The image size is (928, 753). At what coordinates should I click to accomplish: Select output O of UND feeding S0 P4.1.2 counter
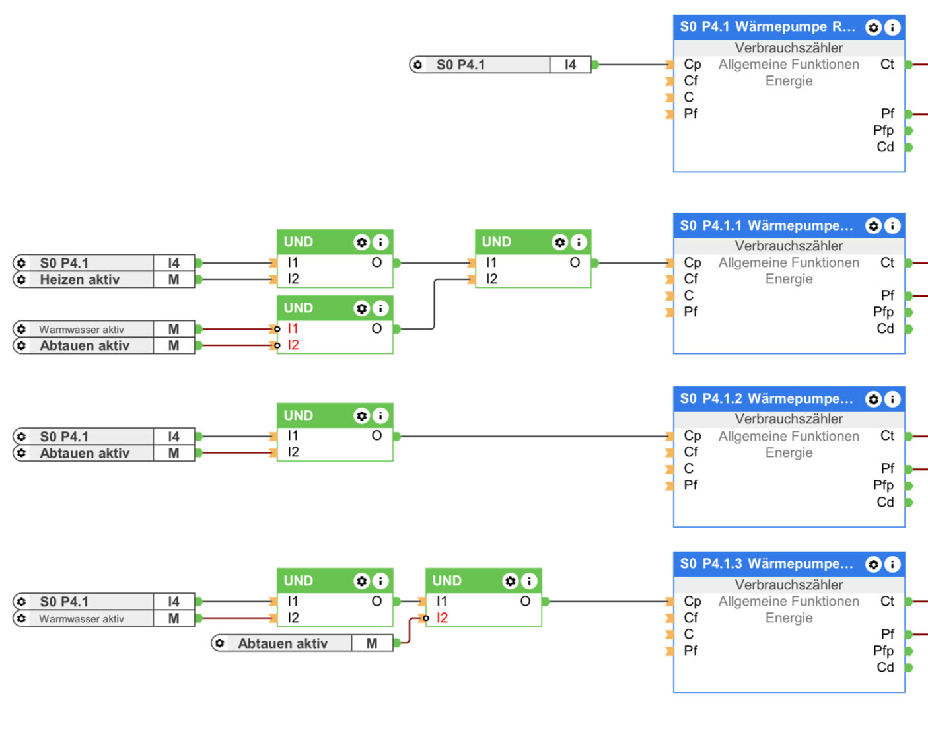click(x=397, y=437)
